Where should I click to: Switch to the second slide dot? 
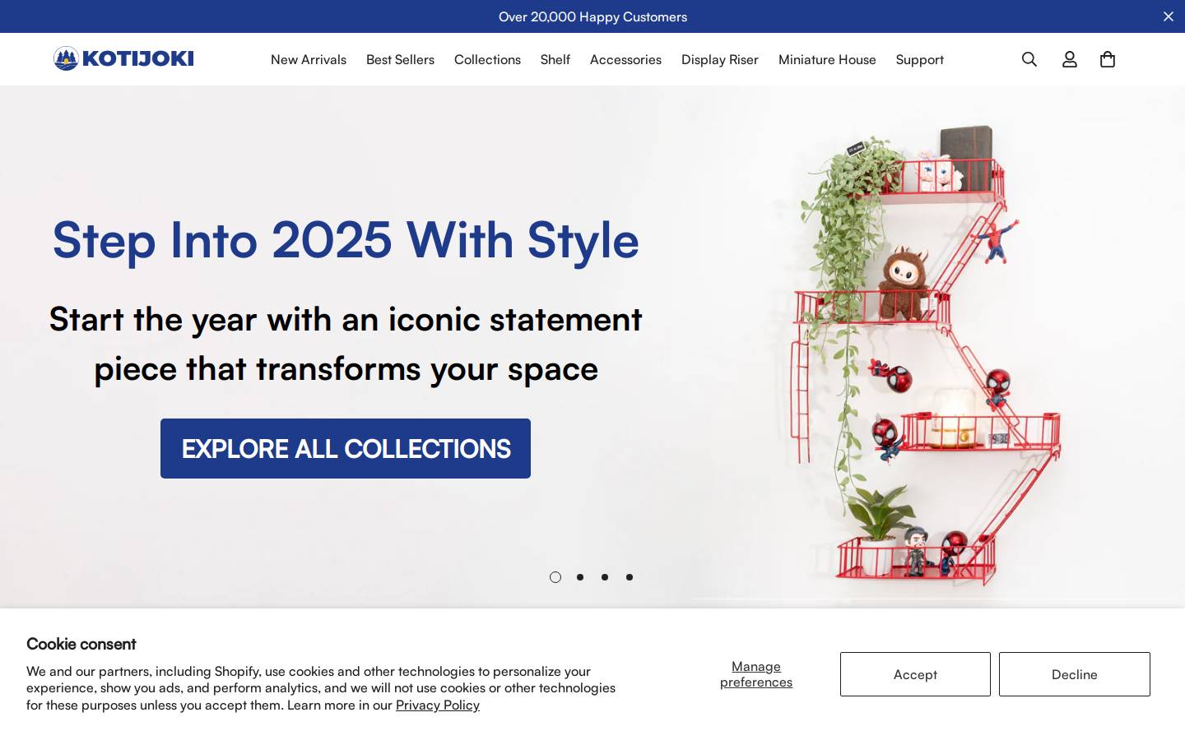(x=580, y=577)
